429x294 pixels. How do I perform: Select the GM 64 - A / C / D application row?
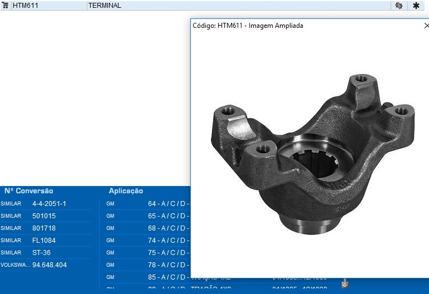coord(167,204)
